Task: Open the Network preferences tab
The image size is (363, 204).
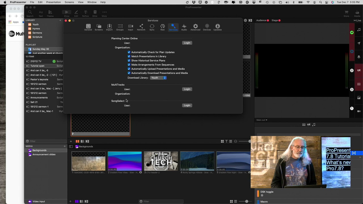Action: tap(141, 27)
